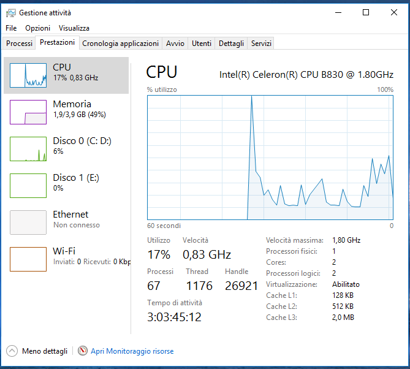Click the Resource Monitor icon
Viewport: 410px width, 369px height.
point(83,351)
